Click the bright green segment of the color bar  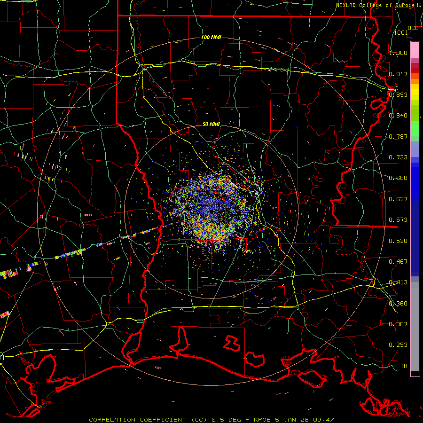pos(415,128)
